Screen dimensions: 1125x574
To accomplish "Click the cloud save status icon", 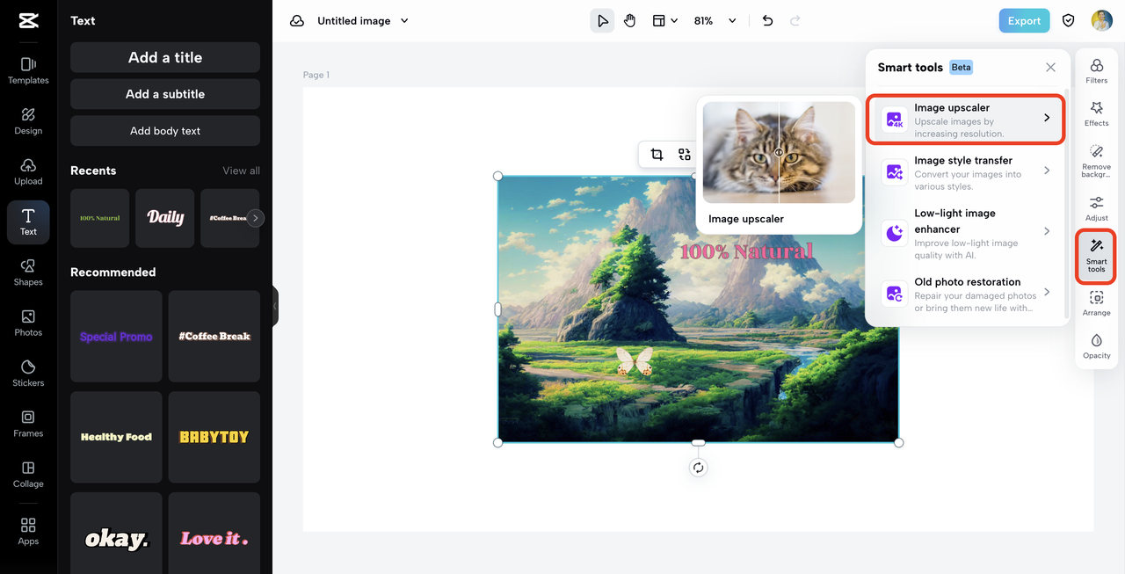I will tap(297, 21).
